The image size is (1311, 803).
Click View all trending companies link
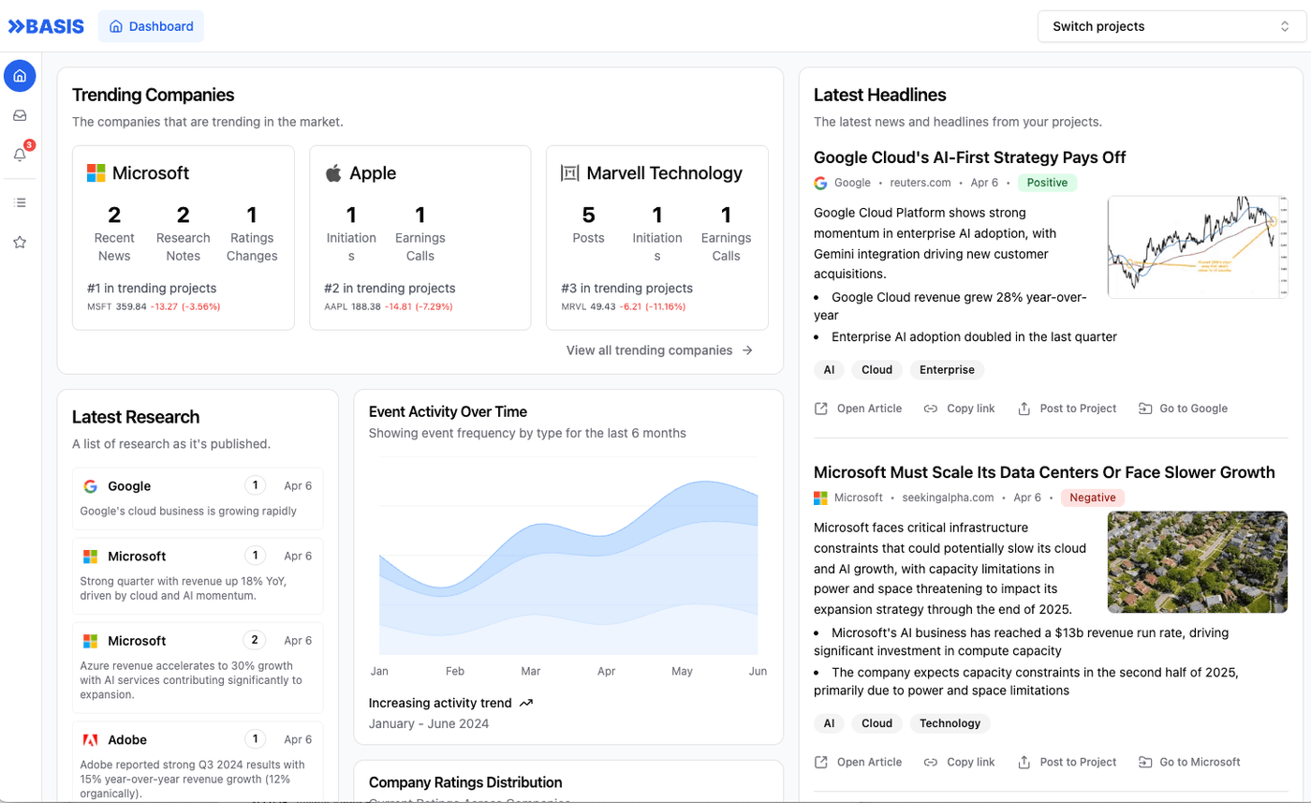[x=660, y=350]
